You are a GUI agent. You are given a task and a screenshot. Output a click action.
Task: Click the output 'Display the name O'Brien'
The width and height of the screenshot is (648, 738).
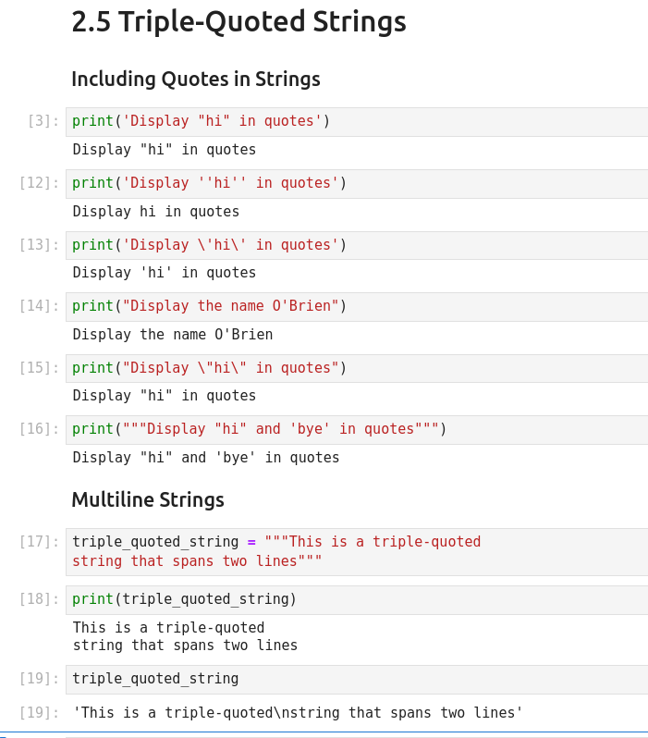[172, 335]
